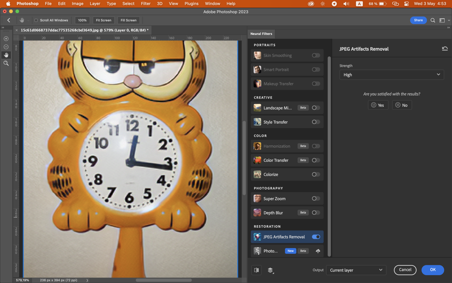Viewport: 452px width, 283px height.
Task: Click the Share button
Action: [x=418, y=20]
